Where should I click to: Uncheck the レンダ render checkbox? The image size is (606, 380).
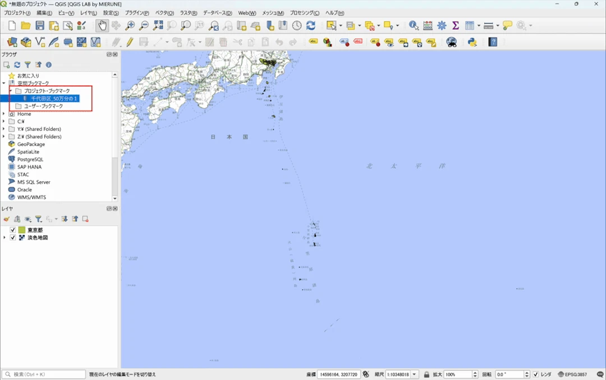point(536,374)
